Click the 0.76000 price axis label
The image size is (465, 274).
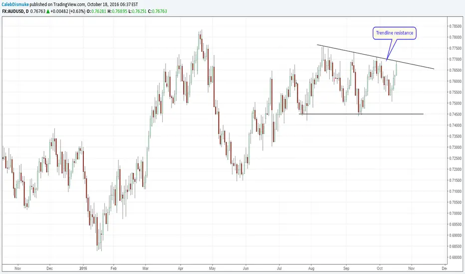[455, 81]
